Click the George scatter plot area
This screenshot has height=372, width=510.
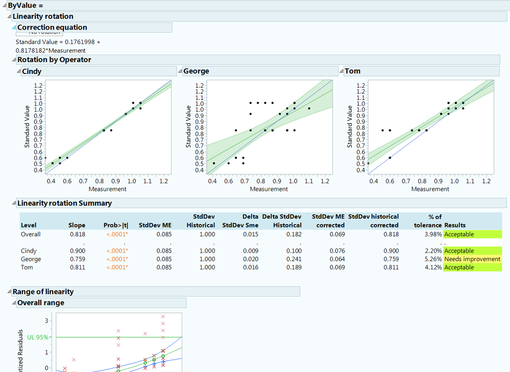point(270,127)
